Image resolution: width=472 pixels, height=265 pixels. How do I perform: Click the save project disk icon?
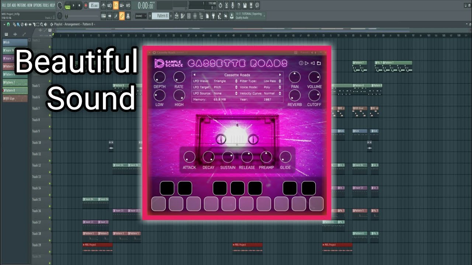tap(245, 6)
